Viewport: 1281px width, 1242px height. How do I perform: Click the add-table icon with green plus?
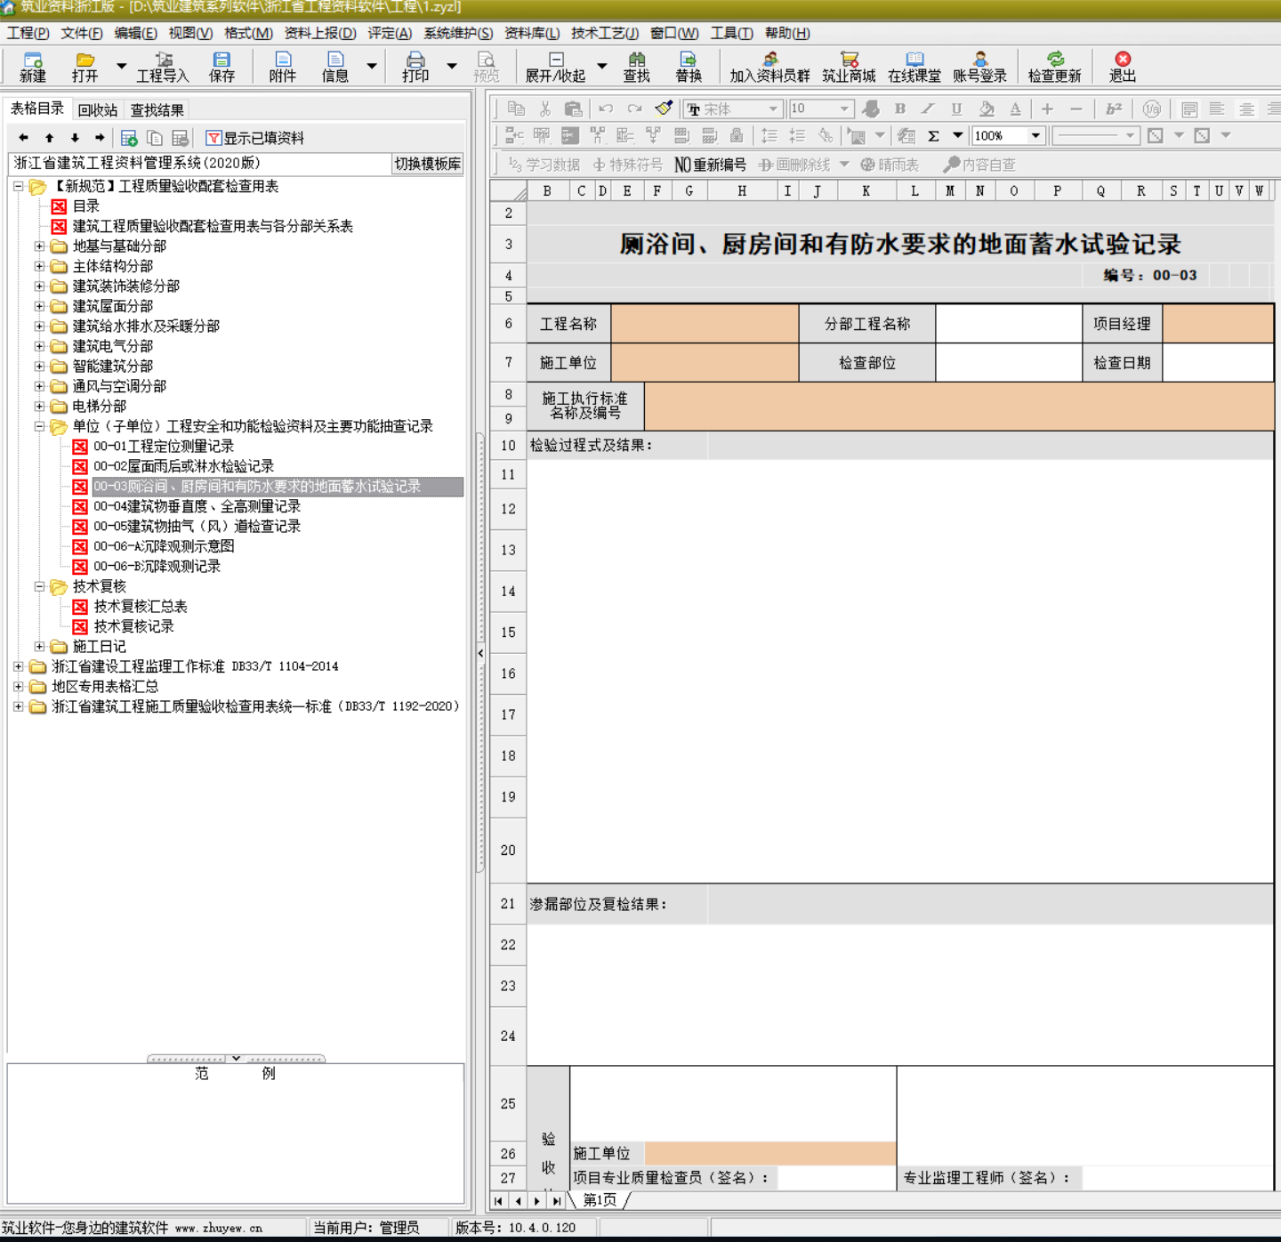[x=129, y=138]
